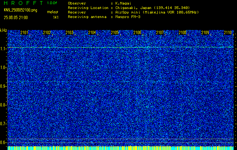Click Chigasaki, Japan location value
The width and height of the screenshot is (237, 150).
coord(153,7)
